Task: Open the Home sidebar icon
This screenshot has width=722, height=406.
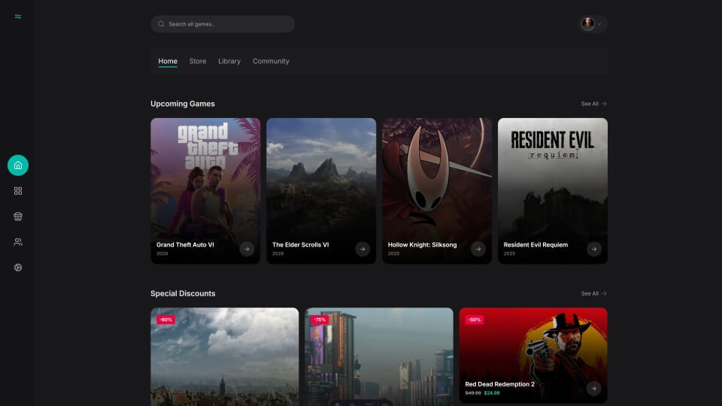Action: coord(18,165)
